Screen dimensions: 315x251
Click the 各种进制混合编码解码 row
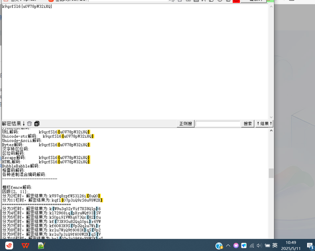(x=24, y=174)
